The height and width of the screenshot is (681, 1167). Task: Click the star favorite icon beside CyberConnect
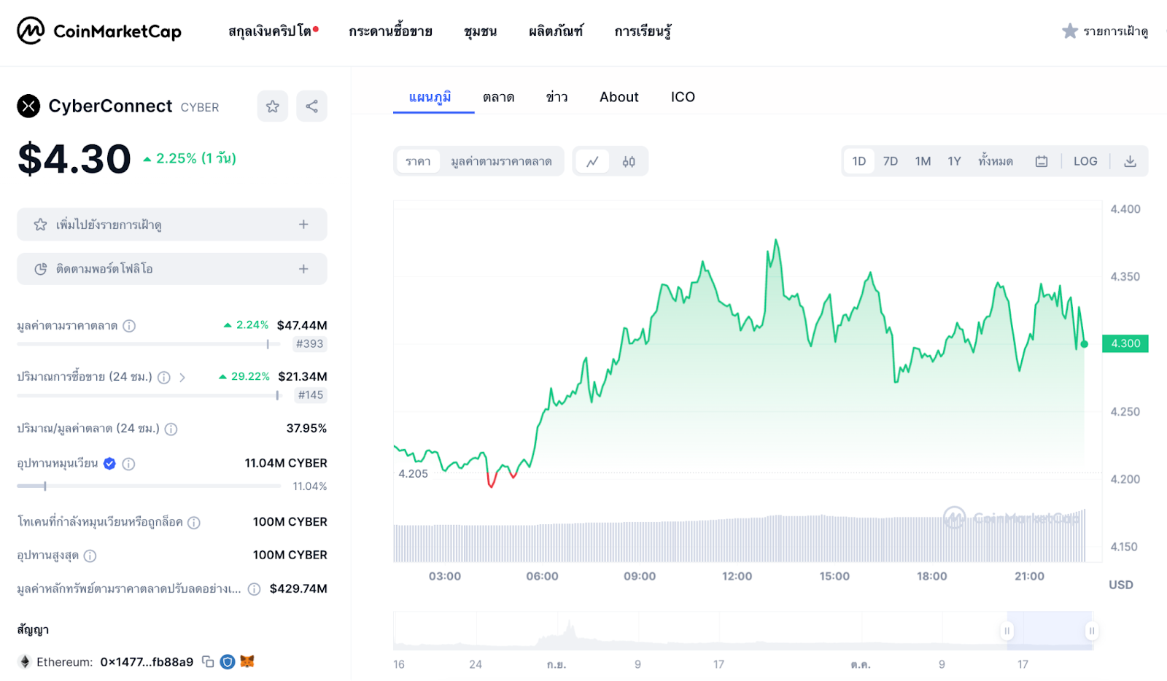tap(273, 106)
